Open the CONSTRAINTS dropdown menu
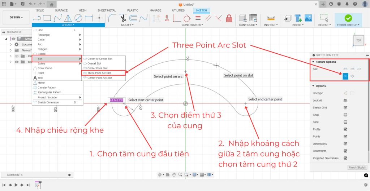370x191 pixels. point(192,25)
